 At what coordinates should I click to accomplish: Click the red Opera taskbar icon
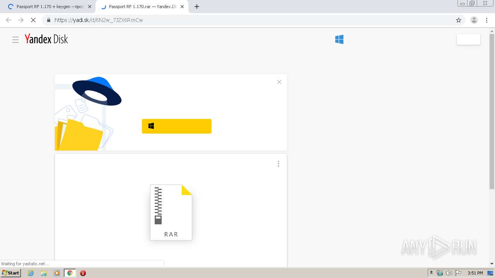pos(83,273)
